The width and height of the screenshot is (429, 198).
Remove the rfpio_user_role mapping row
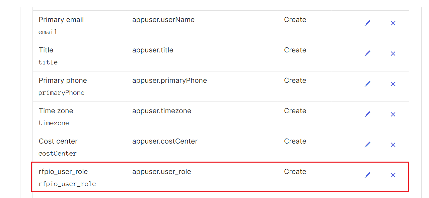[393, 175]
